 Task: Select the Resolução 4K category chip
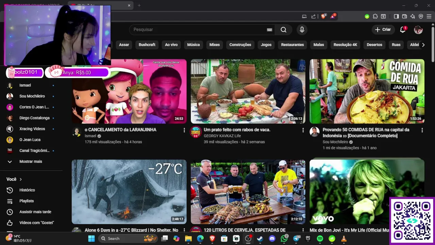coord(345,45)
